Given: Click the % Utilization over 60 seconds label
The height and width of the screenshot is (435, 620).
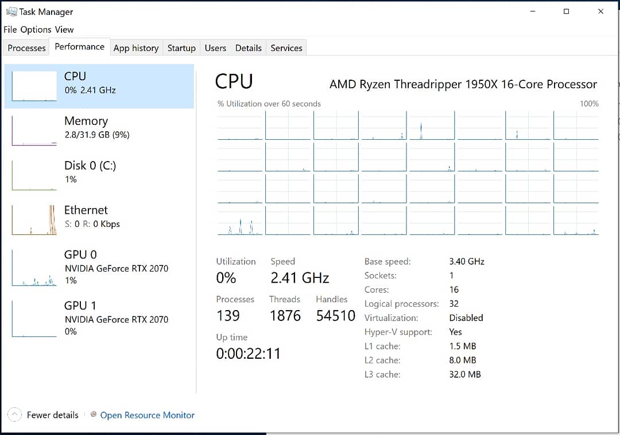Looking at the screenshot, I should 269,104.
